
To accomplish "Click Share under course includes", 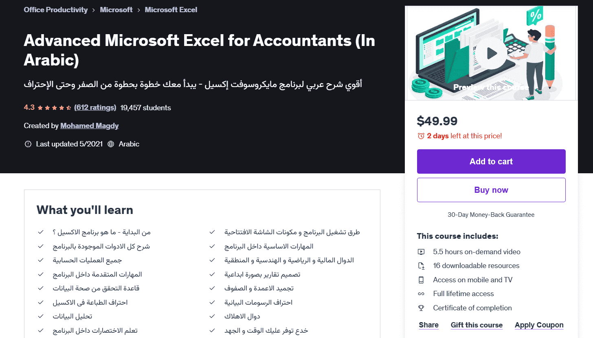I will 428,325.
